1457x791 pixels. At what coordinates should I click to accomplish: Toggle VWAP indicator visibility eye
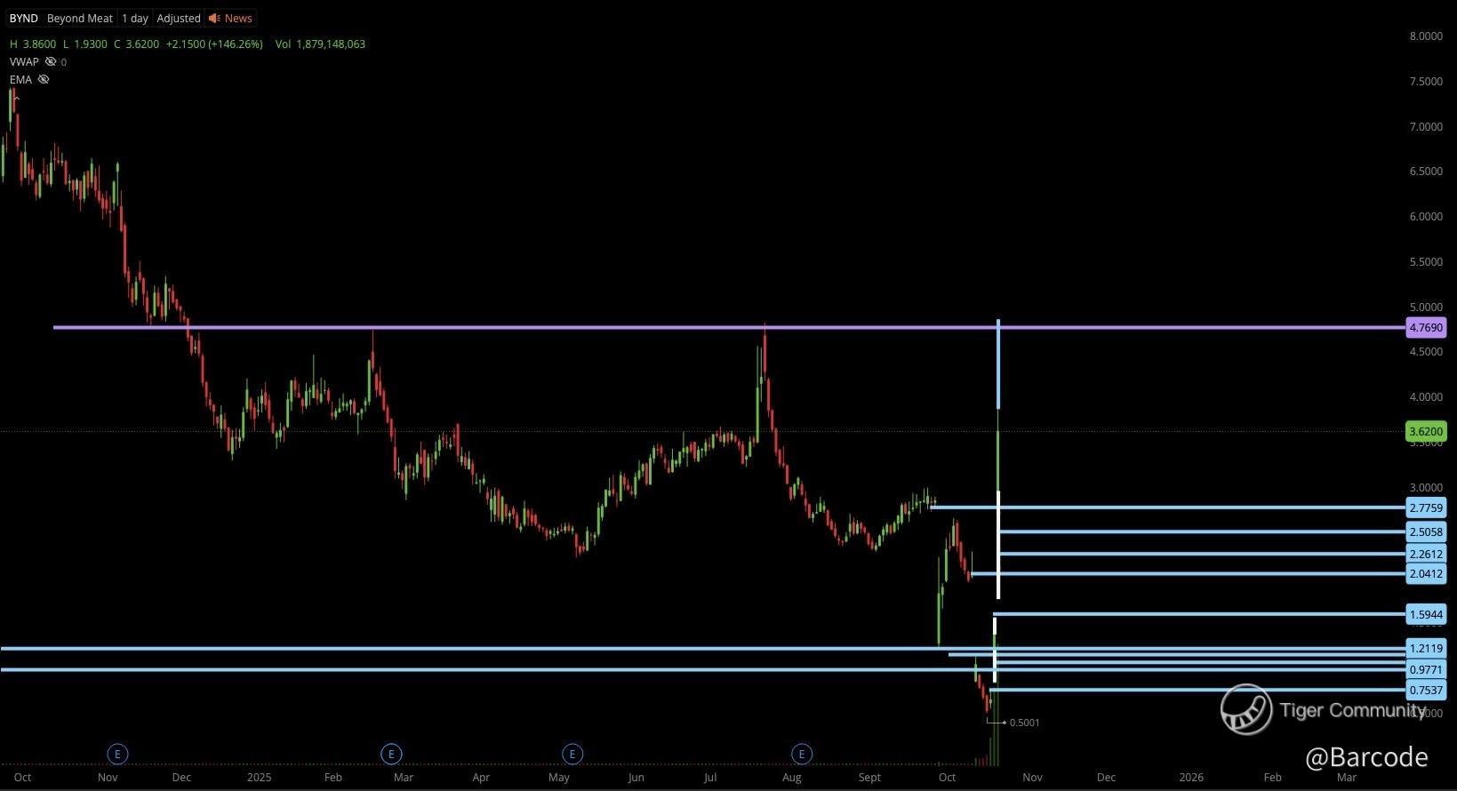(x=51, y=61)
